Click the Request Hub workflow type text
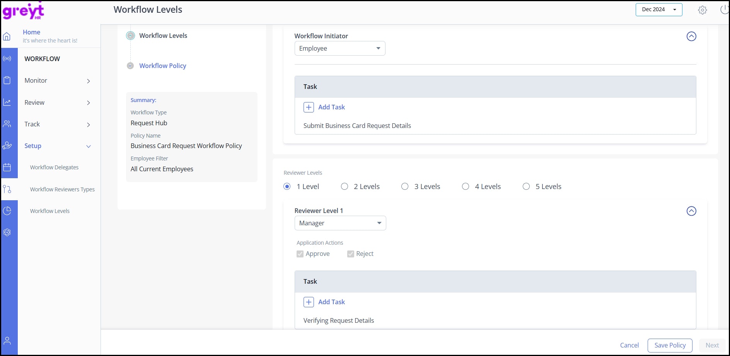Viewport: 730px width, 356px height. tap(149, 123)
